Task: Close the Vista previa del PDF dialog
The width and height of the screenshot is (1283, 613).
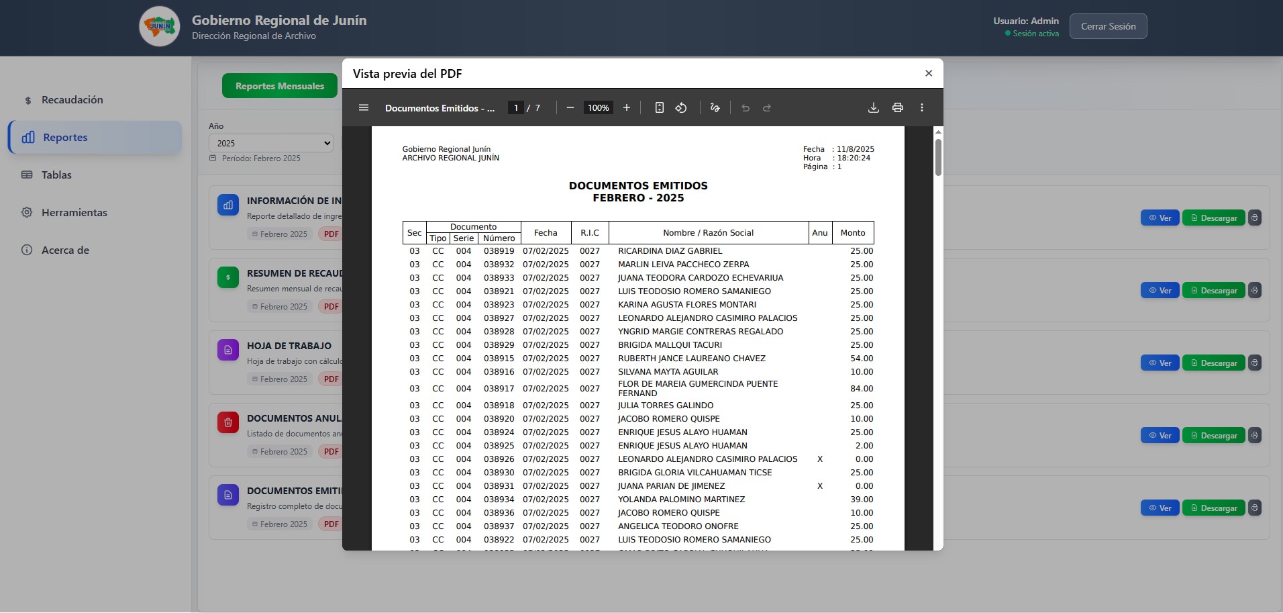Action: tap(929, 73)
